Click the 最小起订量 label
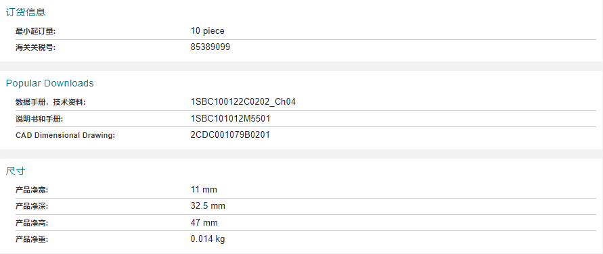603x254 pixels. (36, 31)
